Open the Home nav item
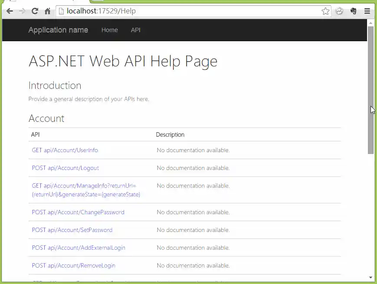Image resolution: width=377 pixels, height=284 pixels. (109, 30)
